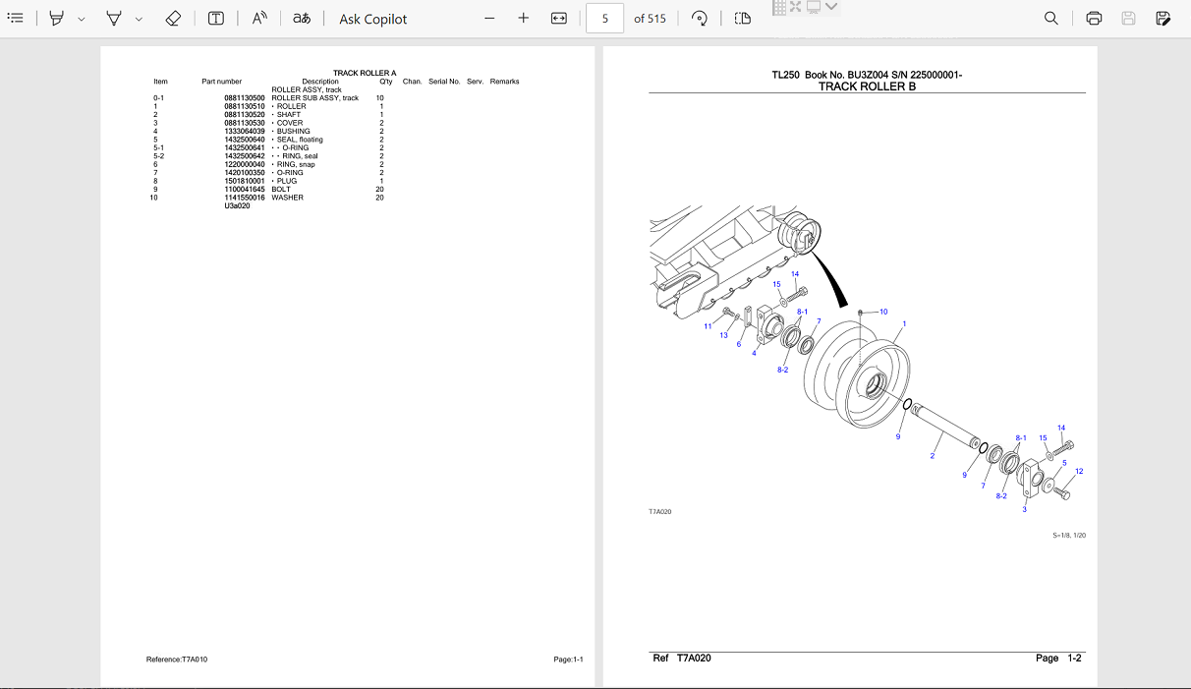
Task: Click the 'TRACK ROLLER B' title
Action: pos(867,86)
